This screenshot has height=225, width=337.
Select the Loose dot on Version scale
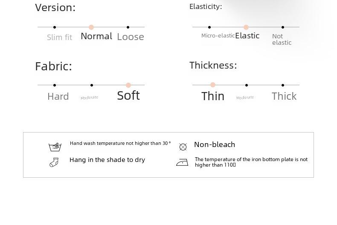pyautogui.click(x=128, y=27)
